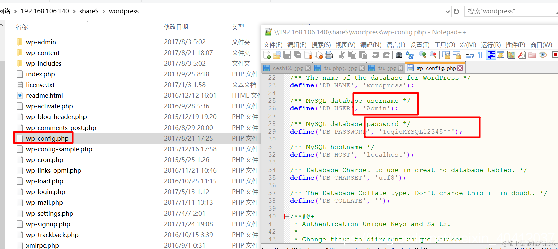
Task: Click the Zoom Out magnifier icon
Action: (433, 55)
